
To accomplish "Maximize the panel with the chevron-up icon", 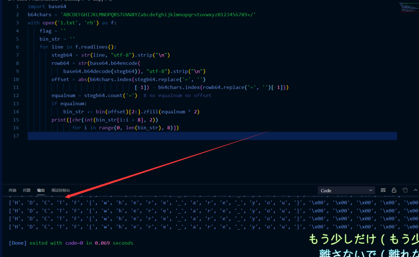I will point(415,190).
